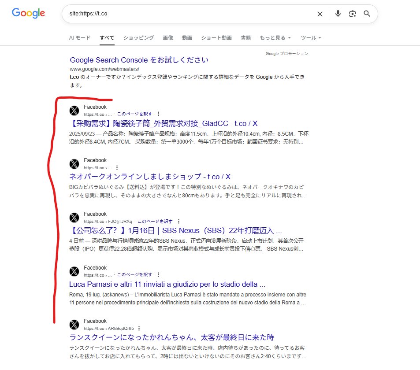Switch to the 画像 tab
Viewport: 420px width, 370px height.
click(x=168, y=38)
